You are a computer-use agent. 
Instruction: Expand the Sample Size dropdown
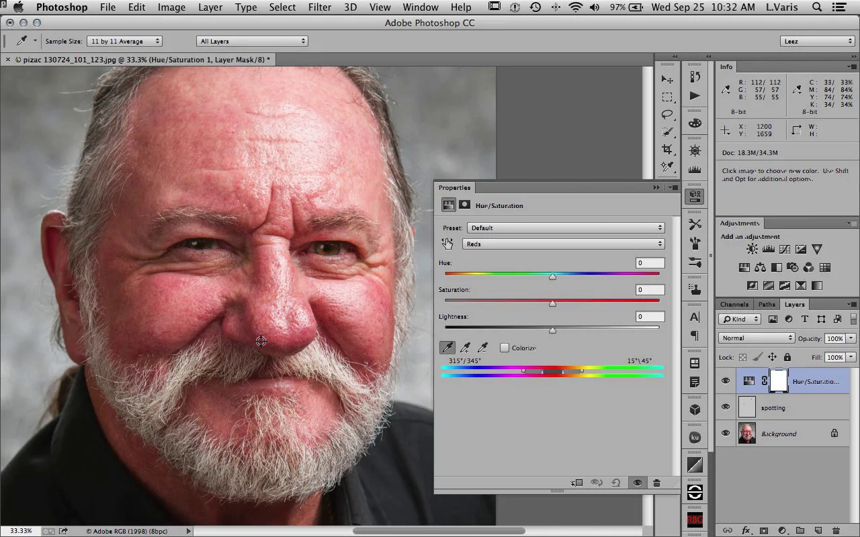[x=124, y=42]
